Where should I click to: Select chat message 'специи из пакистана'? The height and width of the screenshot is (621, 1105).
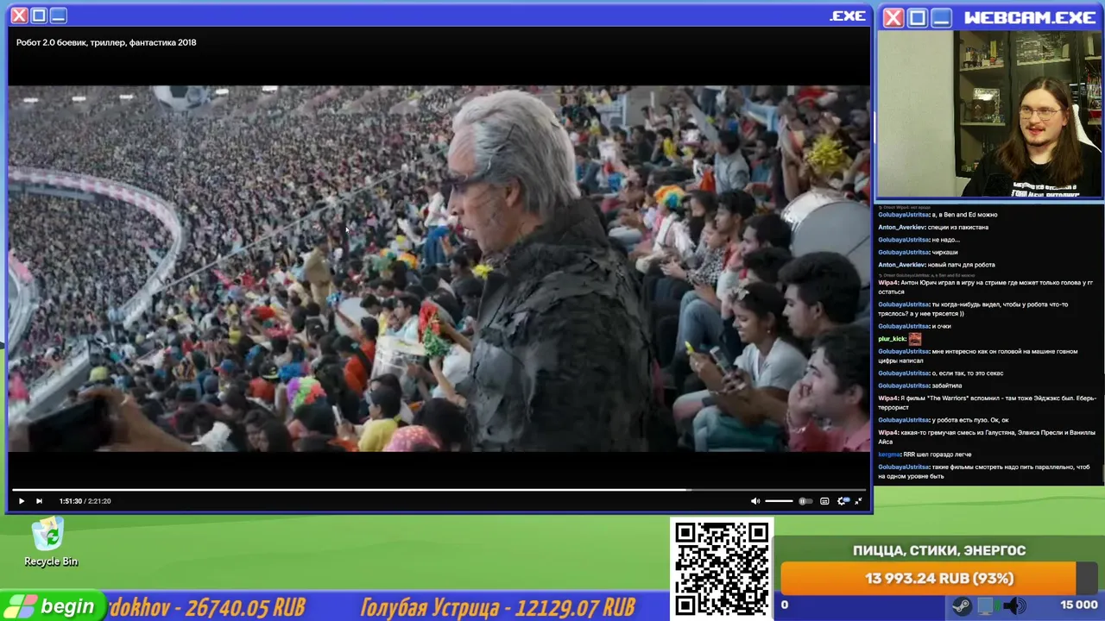click(958, 228)
